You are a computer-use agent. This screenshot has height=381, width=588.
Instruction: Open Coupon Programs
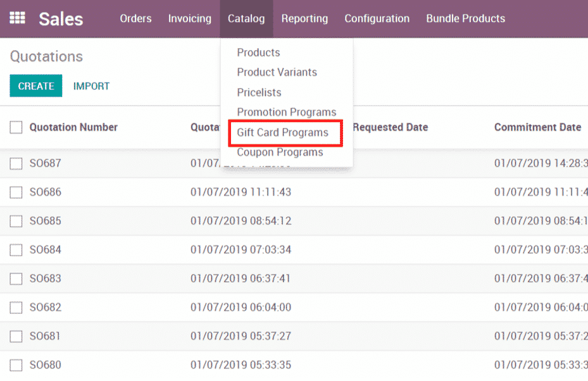[280, 153]
